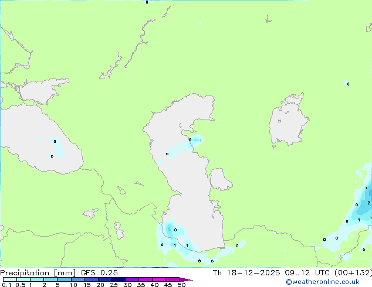Click the 0.5–1 mm legend color swatch
372x287 pixels.
23,279
